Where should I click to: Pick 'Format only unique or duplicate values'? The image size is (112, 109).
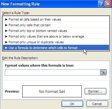point(56,42)
